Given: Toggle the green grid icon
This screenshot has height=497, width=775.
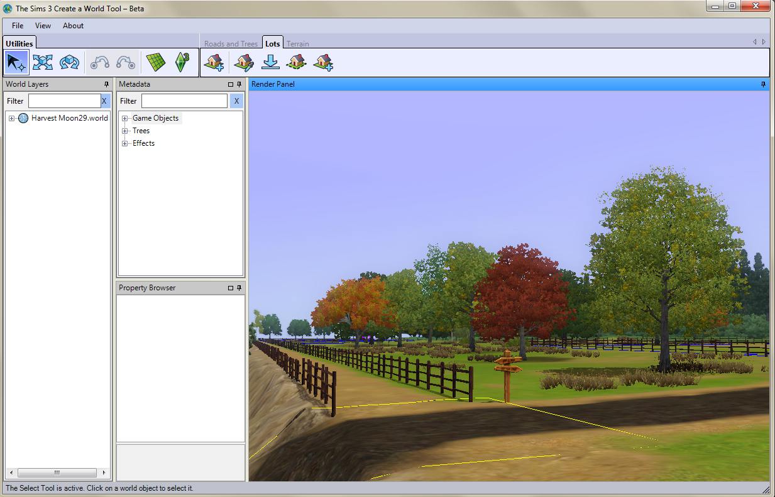Looking at the screenshot, I should click(x=156, y=62).
